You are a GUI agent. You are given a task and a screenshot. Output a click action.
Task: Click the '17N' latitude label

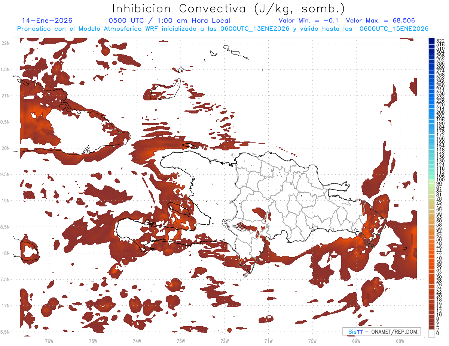pos(6,306)
